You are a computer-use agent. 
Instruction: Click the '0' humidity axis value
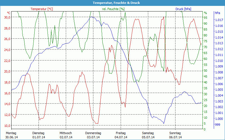click(205, 129)
